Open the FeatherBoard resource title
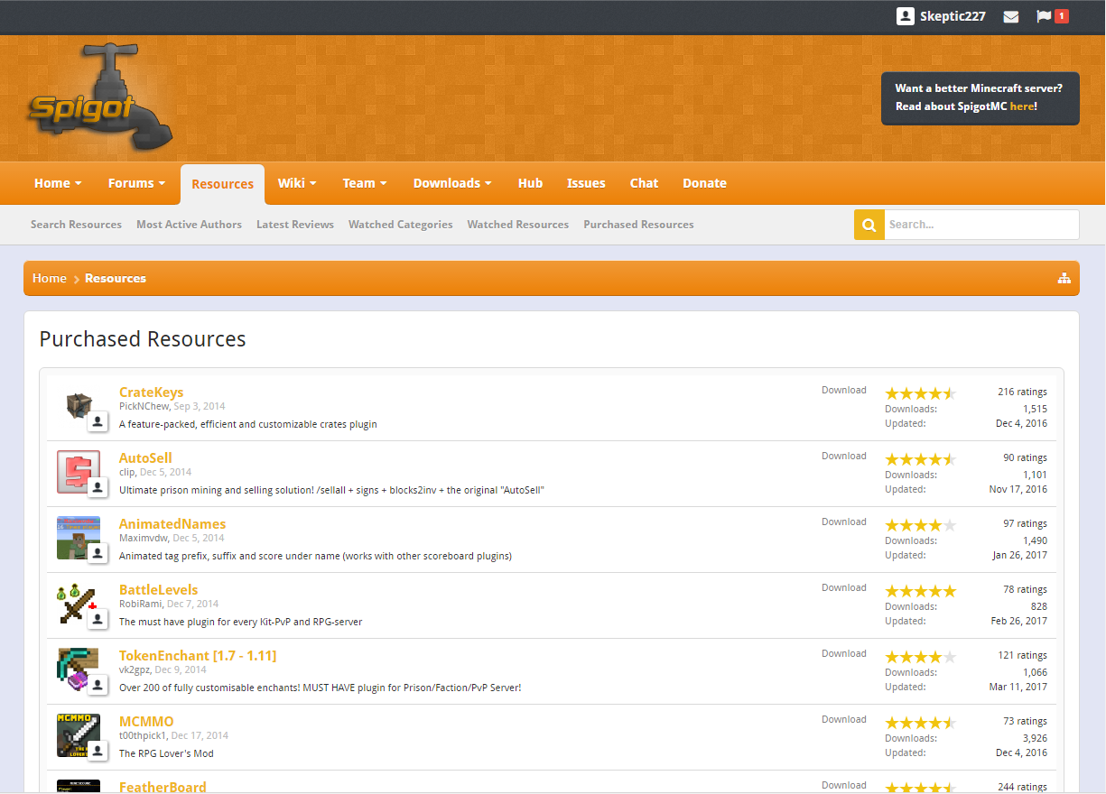Screen dimensions: 1106x794 coord(163,787)
